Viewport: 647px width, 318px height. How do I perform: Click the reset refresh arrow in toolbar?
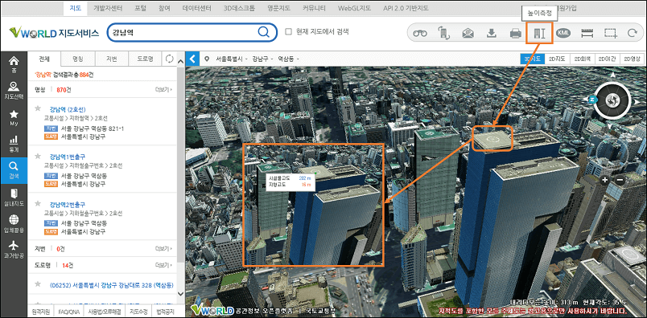tap(633, 34)
